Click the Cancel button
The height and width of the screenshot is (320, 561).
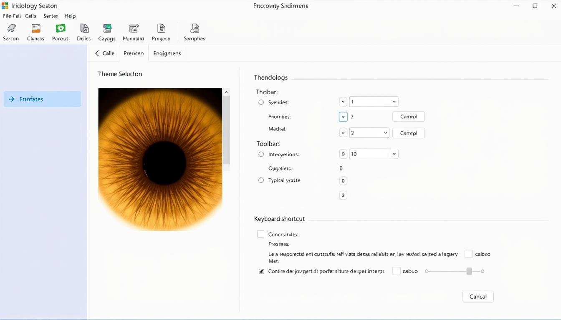[x=478, y=297]
